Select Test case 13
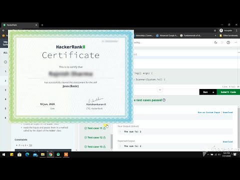 coord(95,146)
